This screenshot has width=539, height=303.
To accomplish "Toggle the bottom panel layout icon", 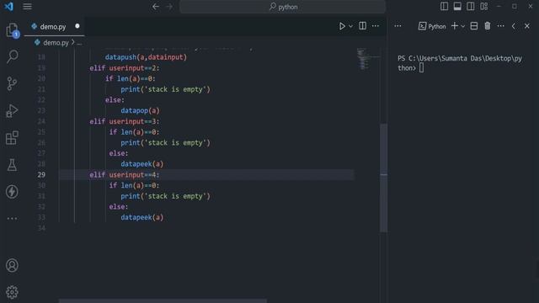I will [457, 7].
